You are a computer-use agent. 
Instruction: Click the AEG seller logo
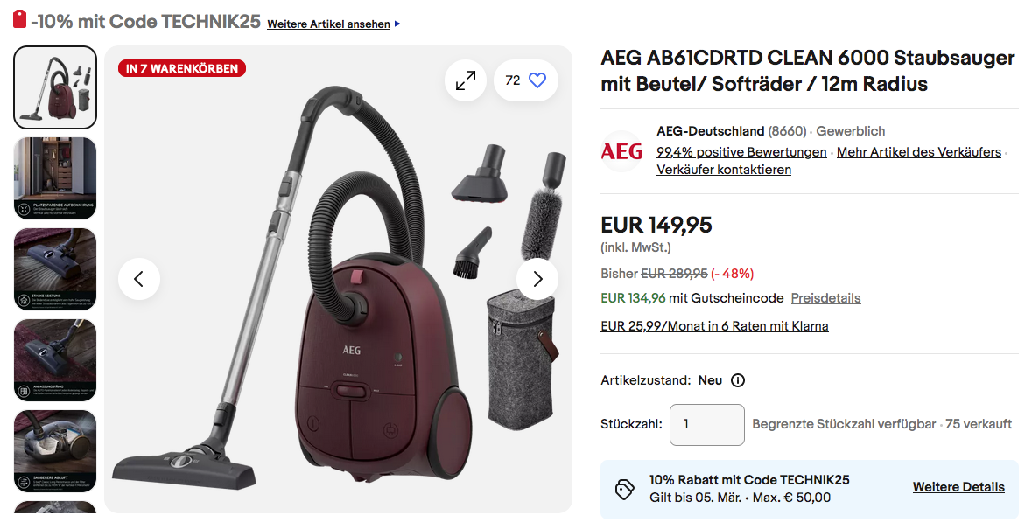[x=621, y=151]
